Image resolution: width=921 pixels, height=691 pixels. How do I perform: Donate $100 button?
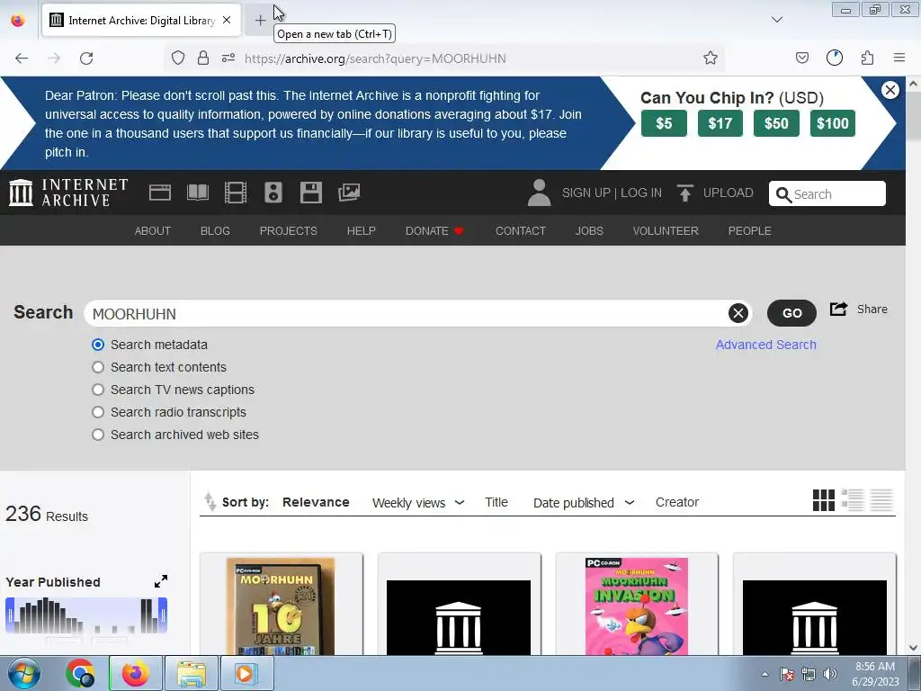point(833,123)
